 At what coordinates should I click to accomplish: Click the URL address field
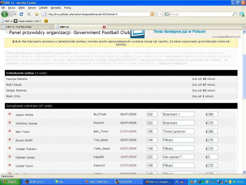point(98,14)
